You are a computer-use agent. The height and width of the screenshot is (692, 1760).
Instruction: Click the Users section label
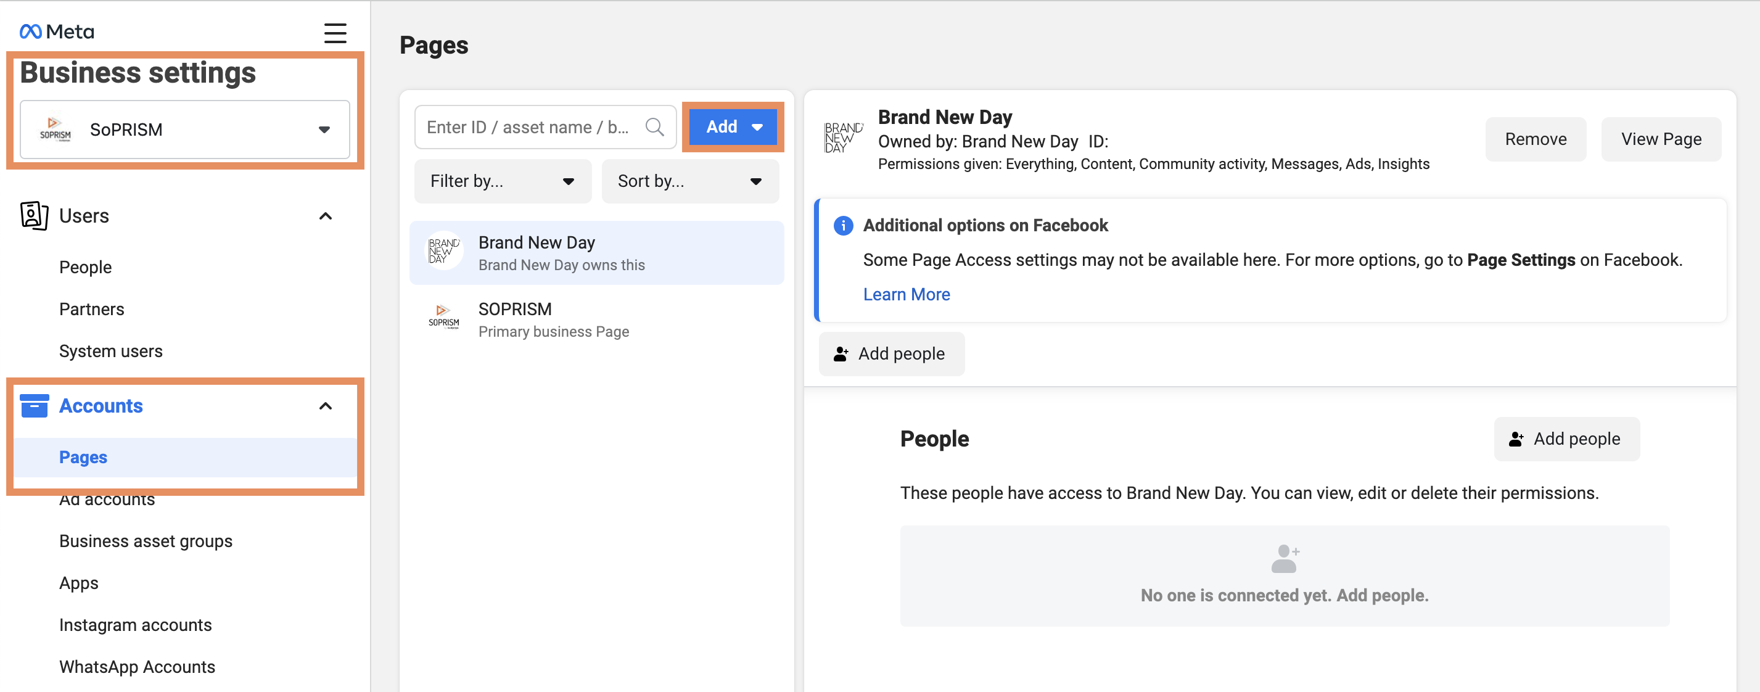tap(84, 216)
